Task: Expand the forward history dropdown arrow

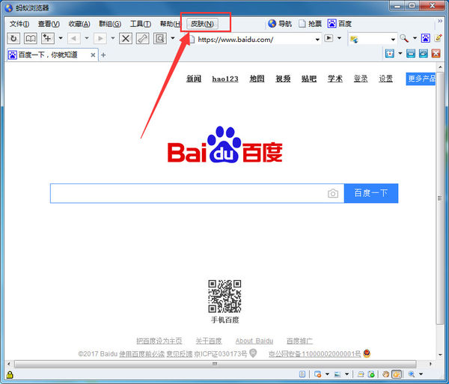Action: pyautogui.click(x=113, y=38)
